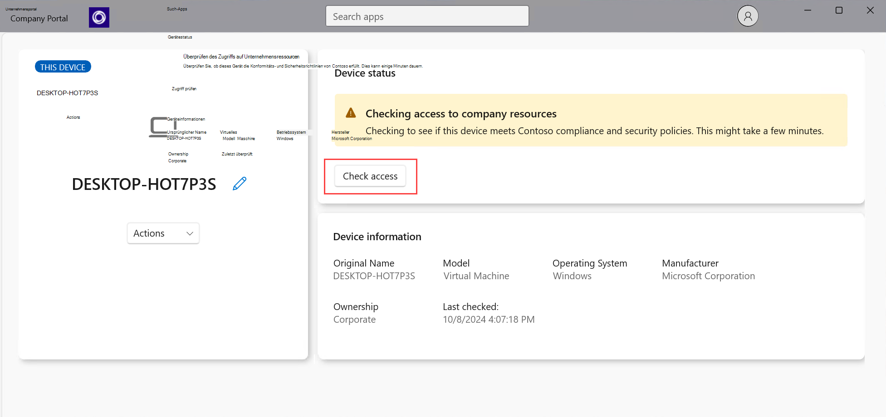Click the Device status heading
Image resolution: width=886 pixels, height=417 pixels.
click(x=365, y=73)
